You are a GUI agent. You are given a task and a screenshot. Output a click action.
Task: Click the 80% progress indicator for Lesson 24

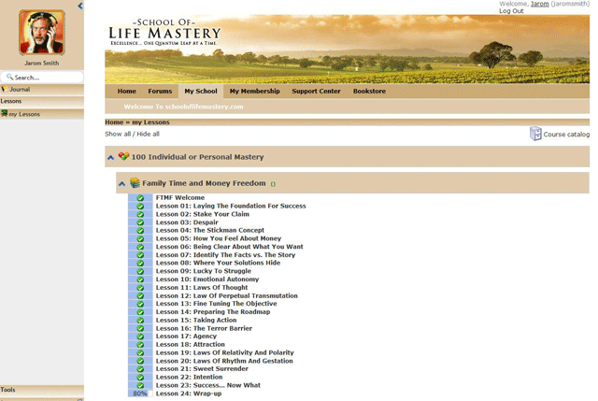pyautogui.click(x=140, y=394)
